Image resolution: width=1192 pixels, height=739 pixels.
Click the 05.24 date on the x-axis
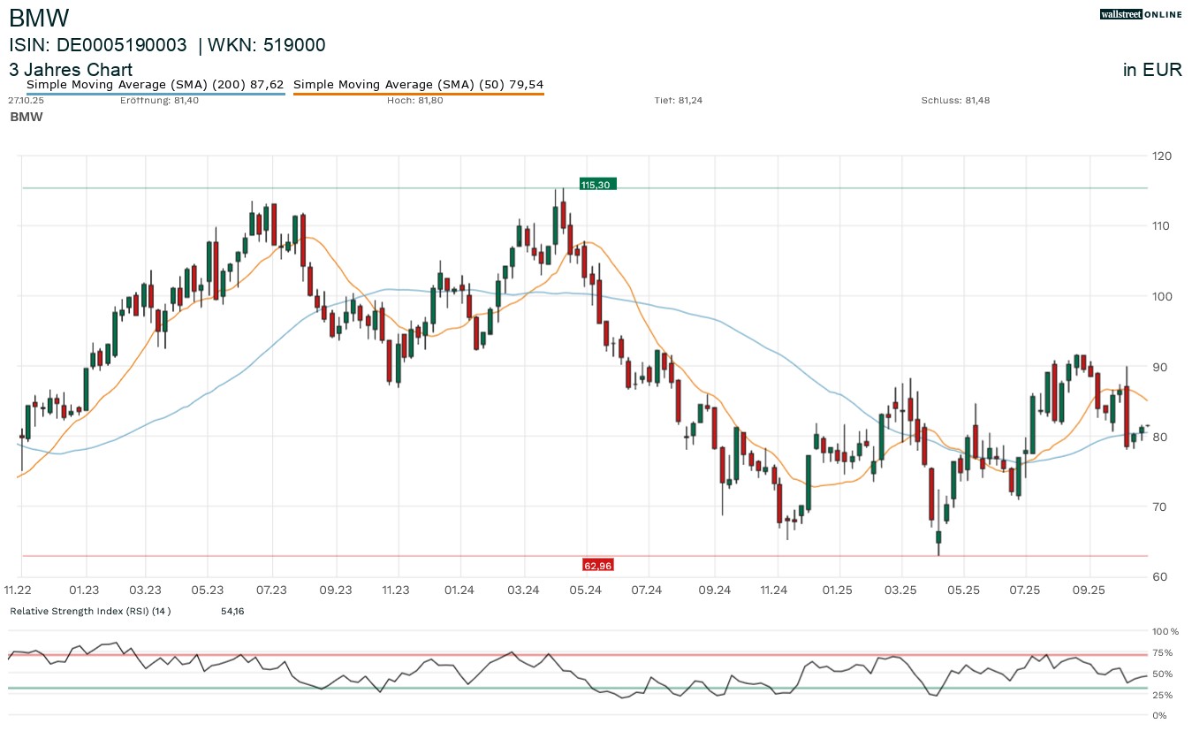click(x=585, y=590)
